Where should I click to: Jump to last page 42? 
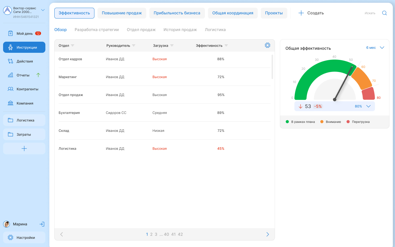pos(181,234)
